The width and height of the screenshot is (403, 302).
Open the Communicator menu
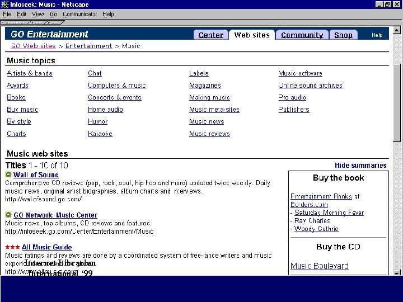[79, 14]
